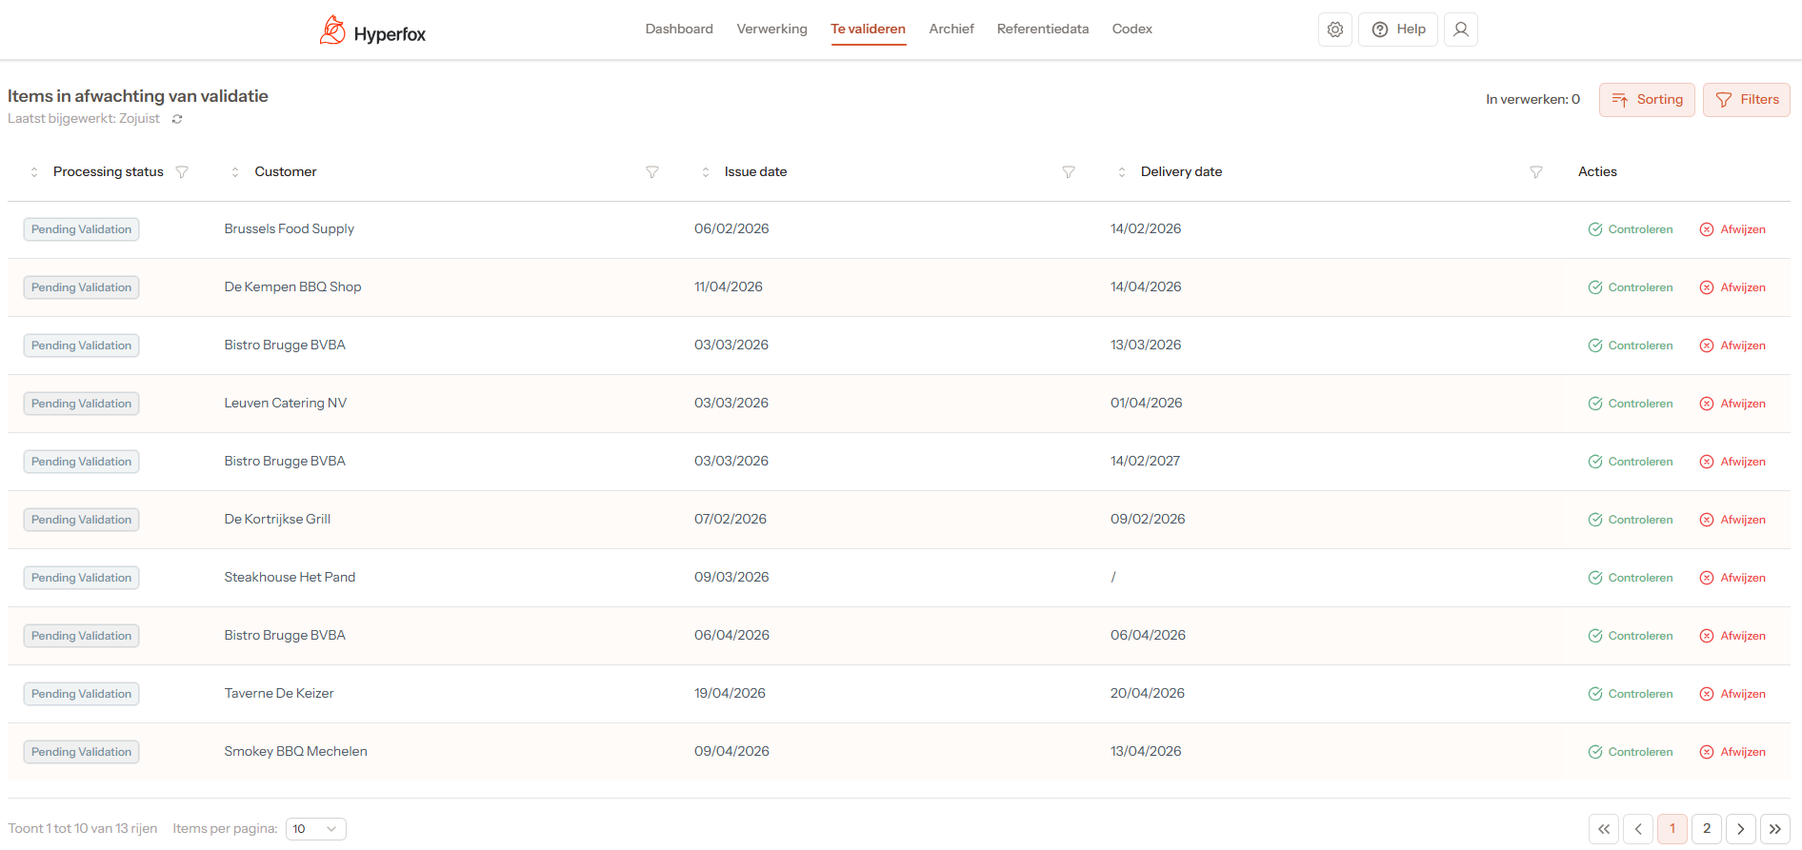This screenshot has width=1802, height=850.
Task: Open settings via the gear icon
Action: (1335, 30)
